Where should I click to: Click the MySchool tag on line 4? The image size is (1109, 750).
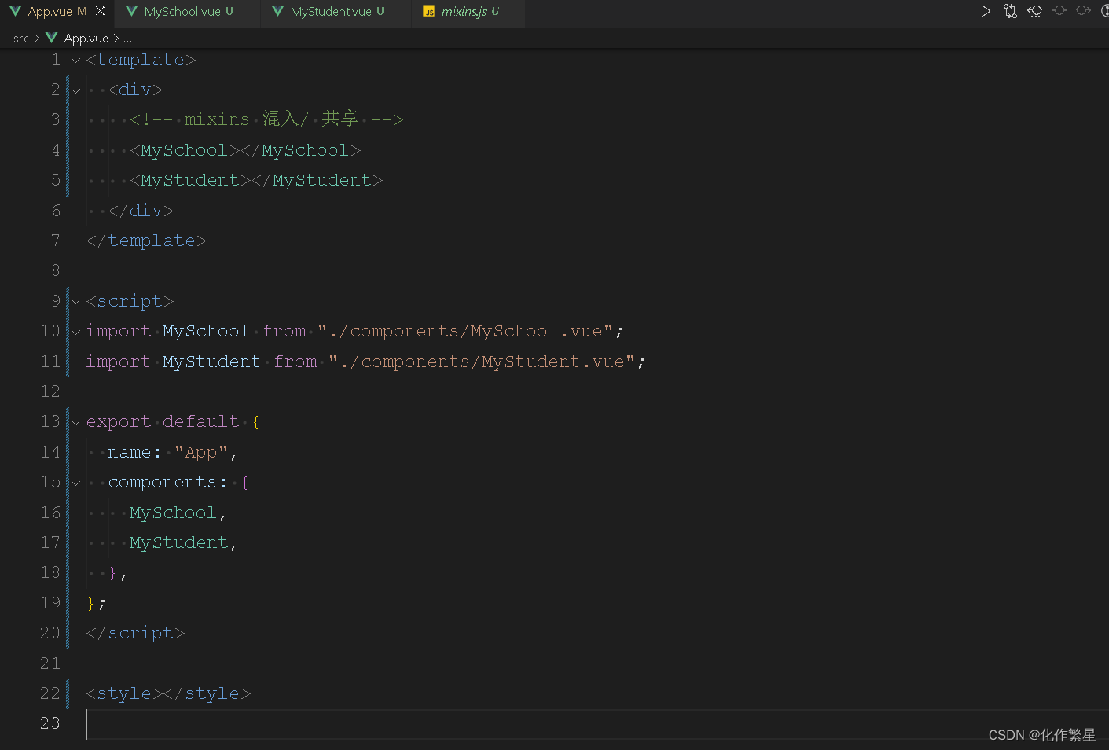[x=245, y=150]
